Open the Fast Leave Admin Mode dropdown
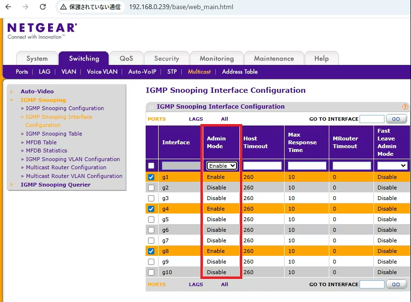411x302 pixels. point(391,165)
